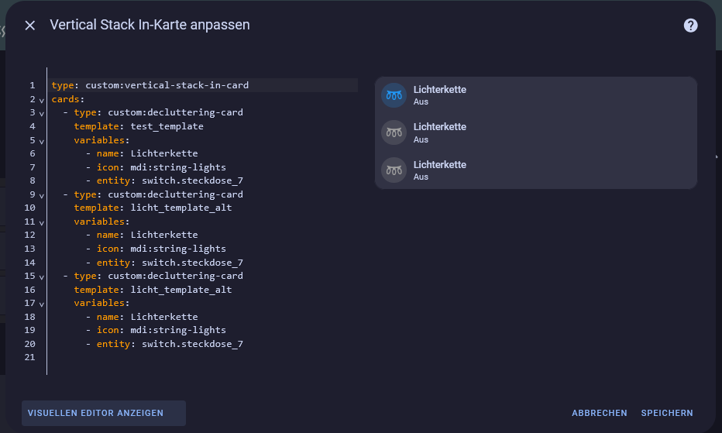Select the first Lichterkette preview row name
The height and width of the screenshot is (433, 722).
pyautogui.click(x=440, y=89)
